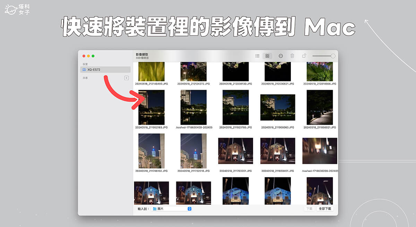Viewport: 416px width, 227px height.
Task: Select thumbnail 20240518_211952183.JPG
Action: tap(151, 107)
